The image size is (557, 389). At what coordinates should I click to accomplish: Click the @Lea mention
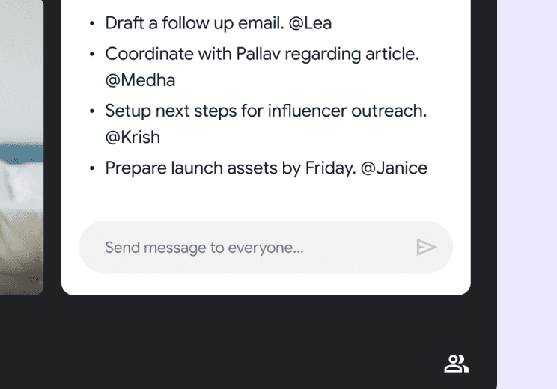pyautogui.click(x=310, y=23)
